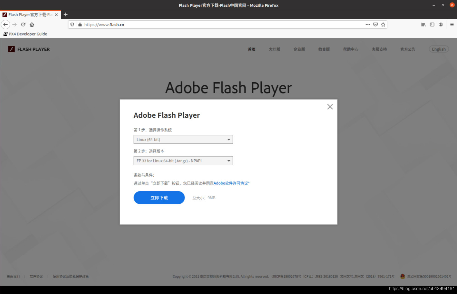Open the Firefox account icon
Screen dimensions: 457x294
click(441, 25)
